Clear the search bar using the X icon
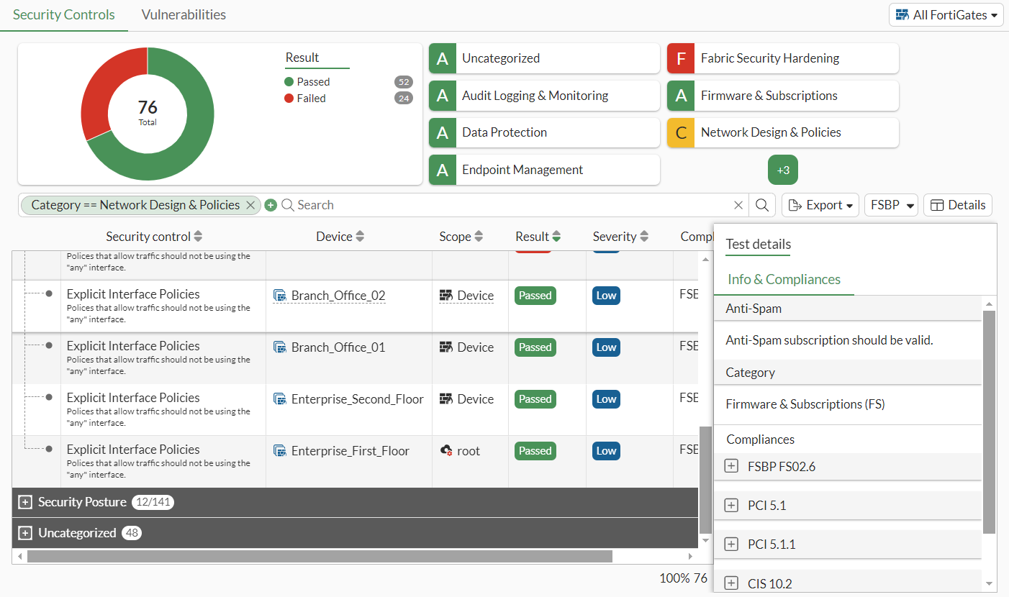Viewport: 1009px width, 597px height. (x=738, y=205)
